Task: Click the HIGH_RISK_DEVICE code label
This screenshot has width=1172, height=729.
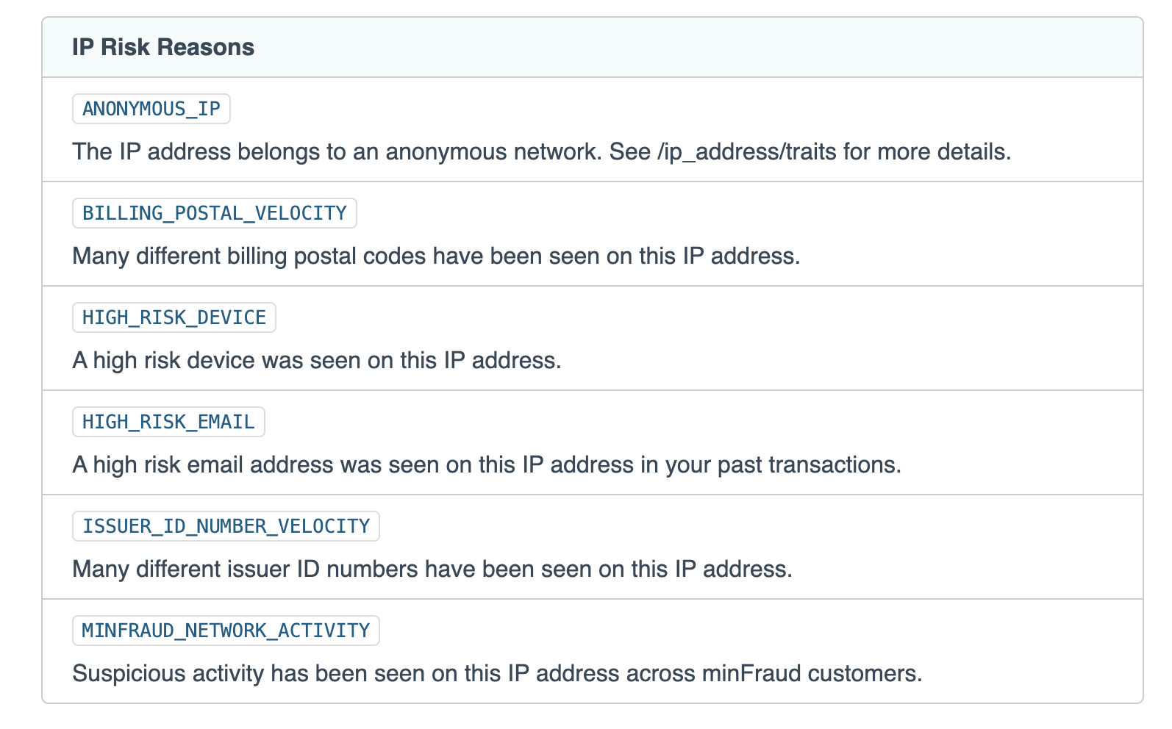Action: tap(174, 317)
